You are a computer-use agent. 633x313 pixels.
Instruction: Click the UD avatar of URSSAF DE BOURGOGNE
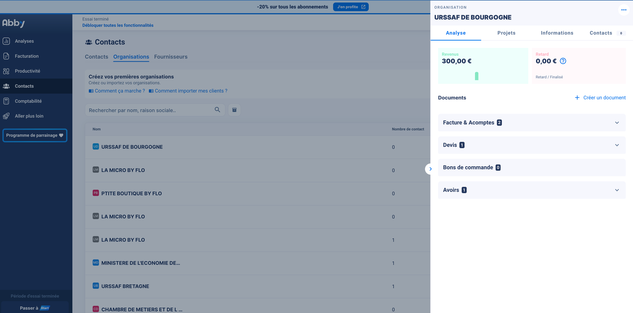[x=96, y=147]
